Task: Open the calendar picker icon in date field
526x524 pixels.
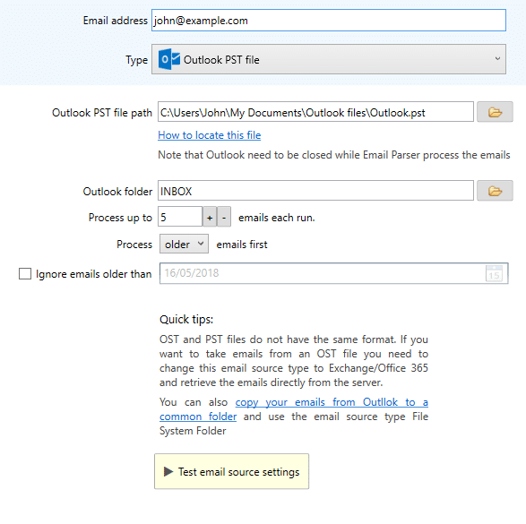Action: coord(494,273)
